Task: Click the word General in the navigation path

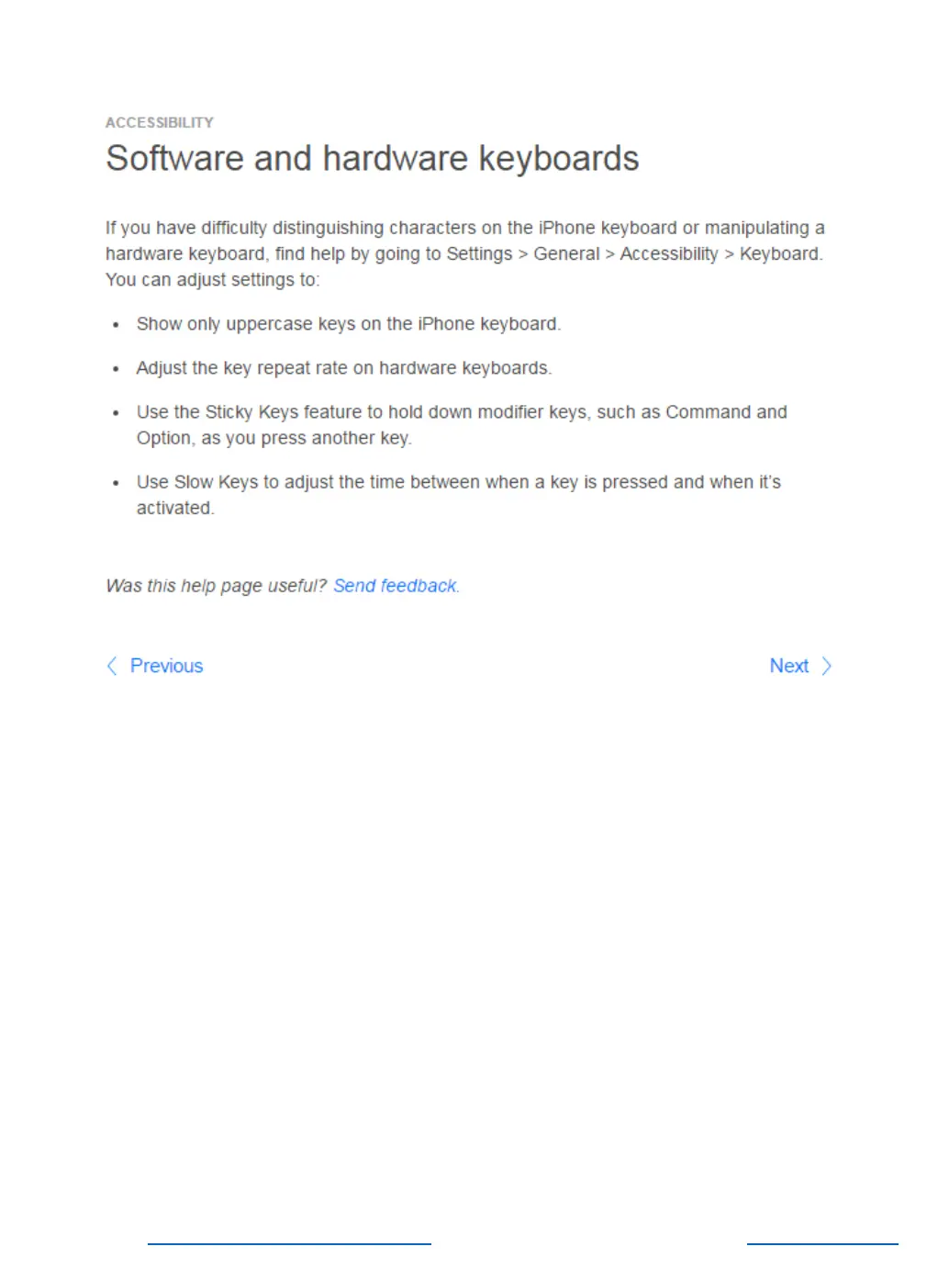Action: pyautogui.click(x=566, y=254)
